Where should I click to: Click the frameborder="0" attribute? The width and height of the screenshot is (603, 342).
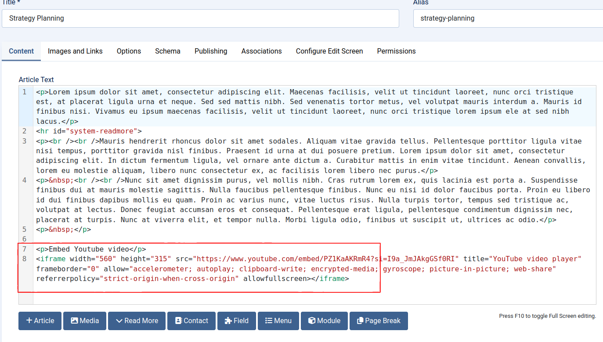click(68, 269)
